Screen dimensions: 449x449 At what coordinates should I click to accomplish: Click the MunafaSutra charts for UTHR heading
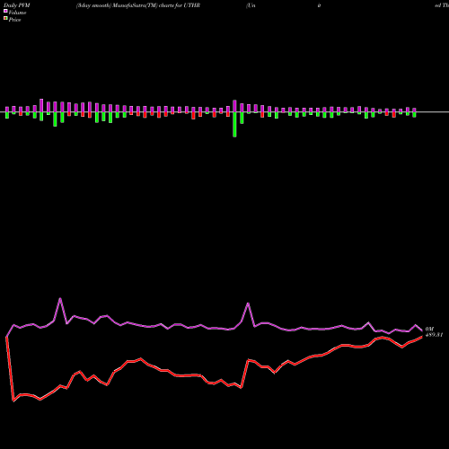point(138,5)
